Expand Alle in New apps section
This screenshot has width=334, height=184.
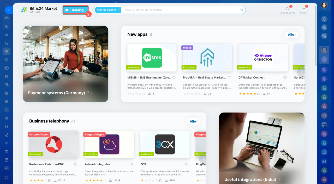coord(292,35)
